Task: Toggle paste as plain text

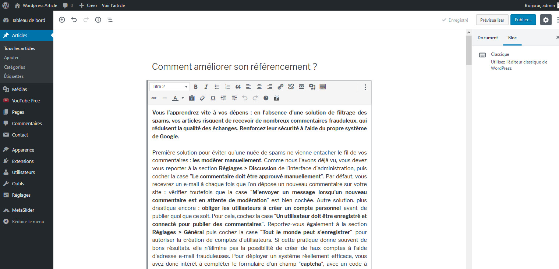Action: [x=192, y=98]
